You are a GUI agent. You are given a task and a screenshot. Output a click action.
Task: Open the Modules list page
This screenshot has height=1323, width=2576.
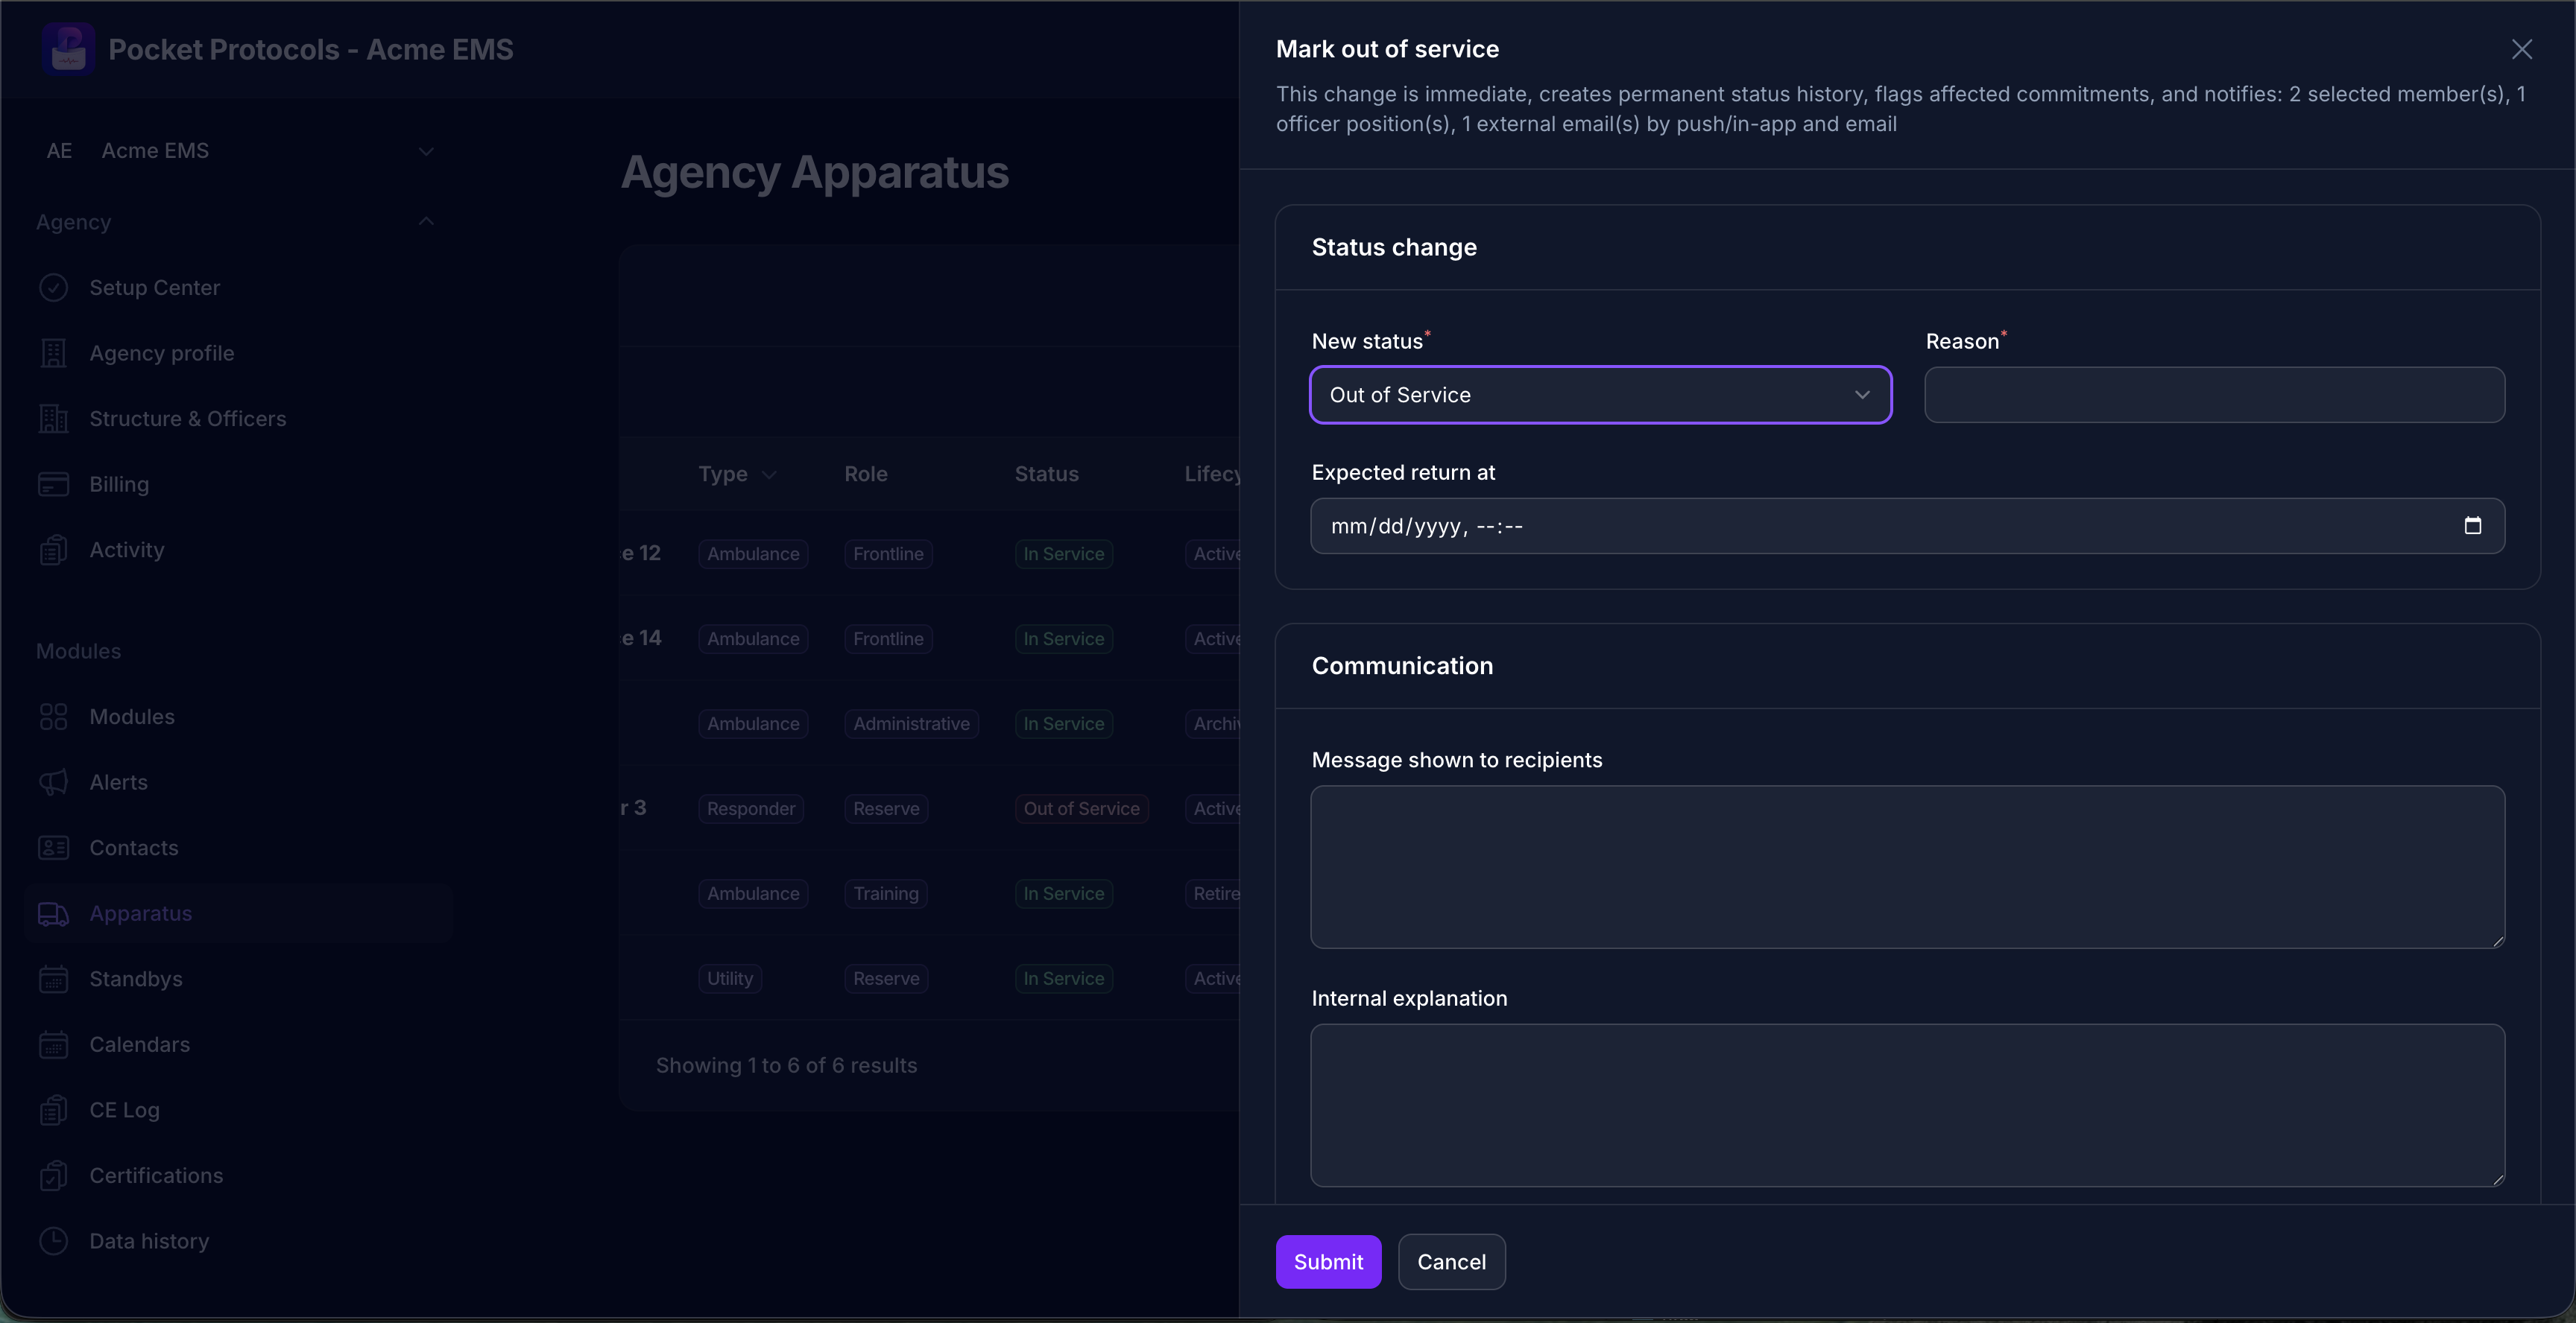(x=132, y=717)
